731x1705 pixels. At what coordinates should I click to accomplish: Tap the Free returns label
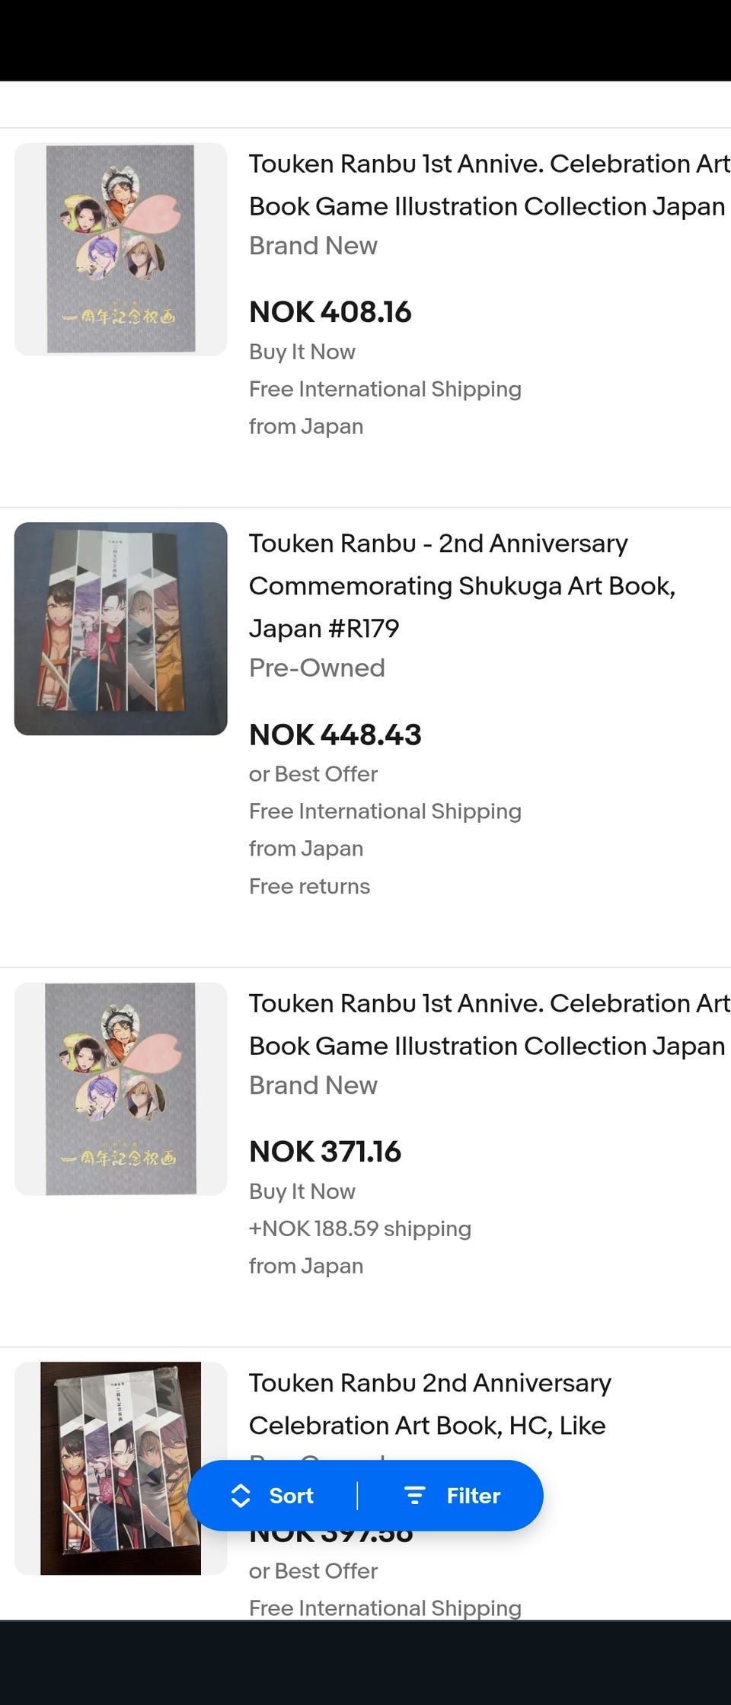click(309, 886)
